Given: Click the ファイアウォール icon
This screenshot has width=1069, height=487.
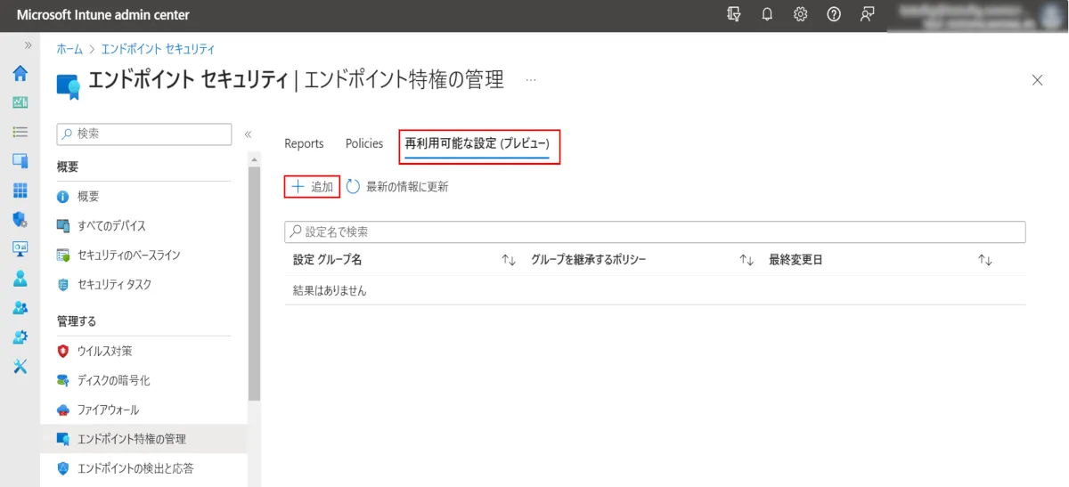Looking at the screenshot, I should tap(63, 410).
